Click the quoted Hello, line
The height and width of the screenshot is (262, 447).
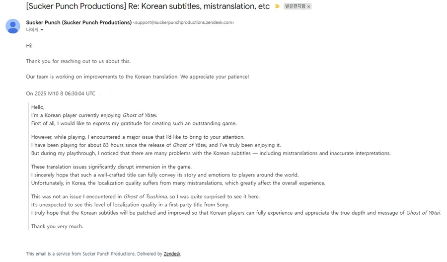pyautogui.click(x=38, y=107)
